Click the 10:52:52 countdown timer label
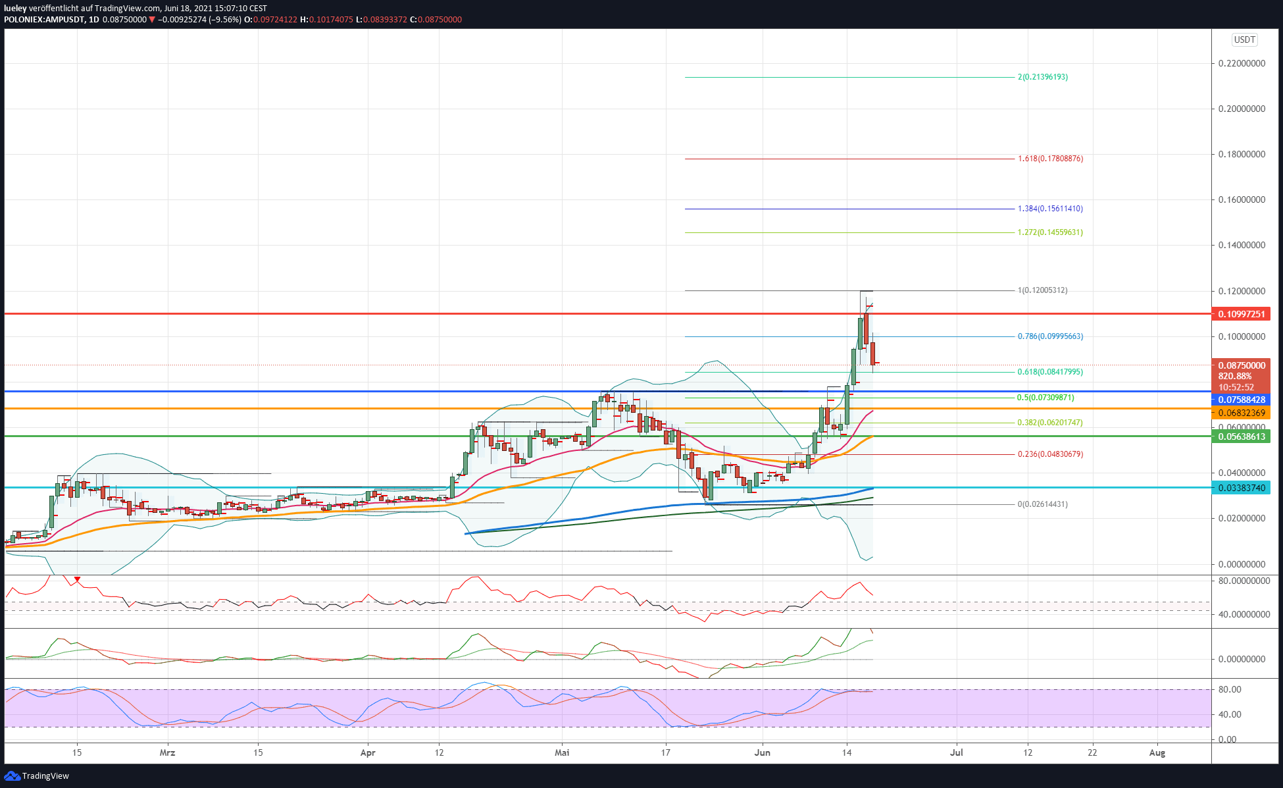This screenshot has height=788, width=1283. pyautogui.click(x=1236, y=388)
